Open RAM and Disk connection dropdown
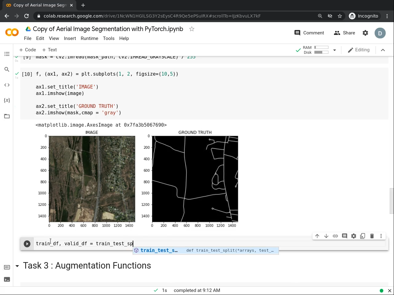The width and height of the screenshot is (394, 295). pyautogui.click(x=335, y=50)
